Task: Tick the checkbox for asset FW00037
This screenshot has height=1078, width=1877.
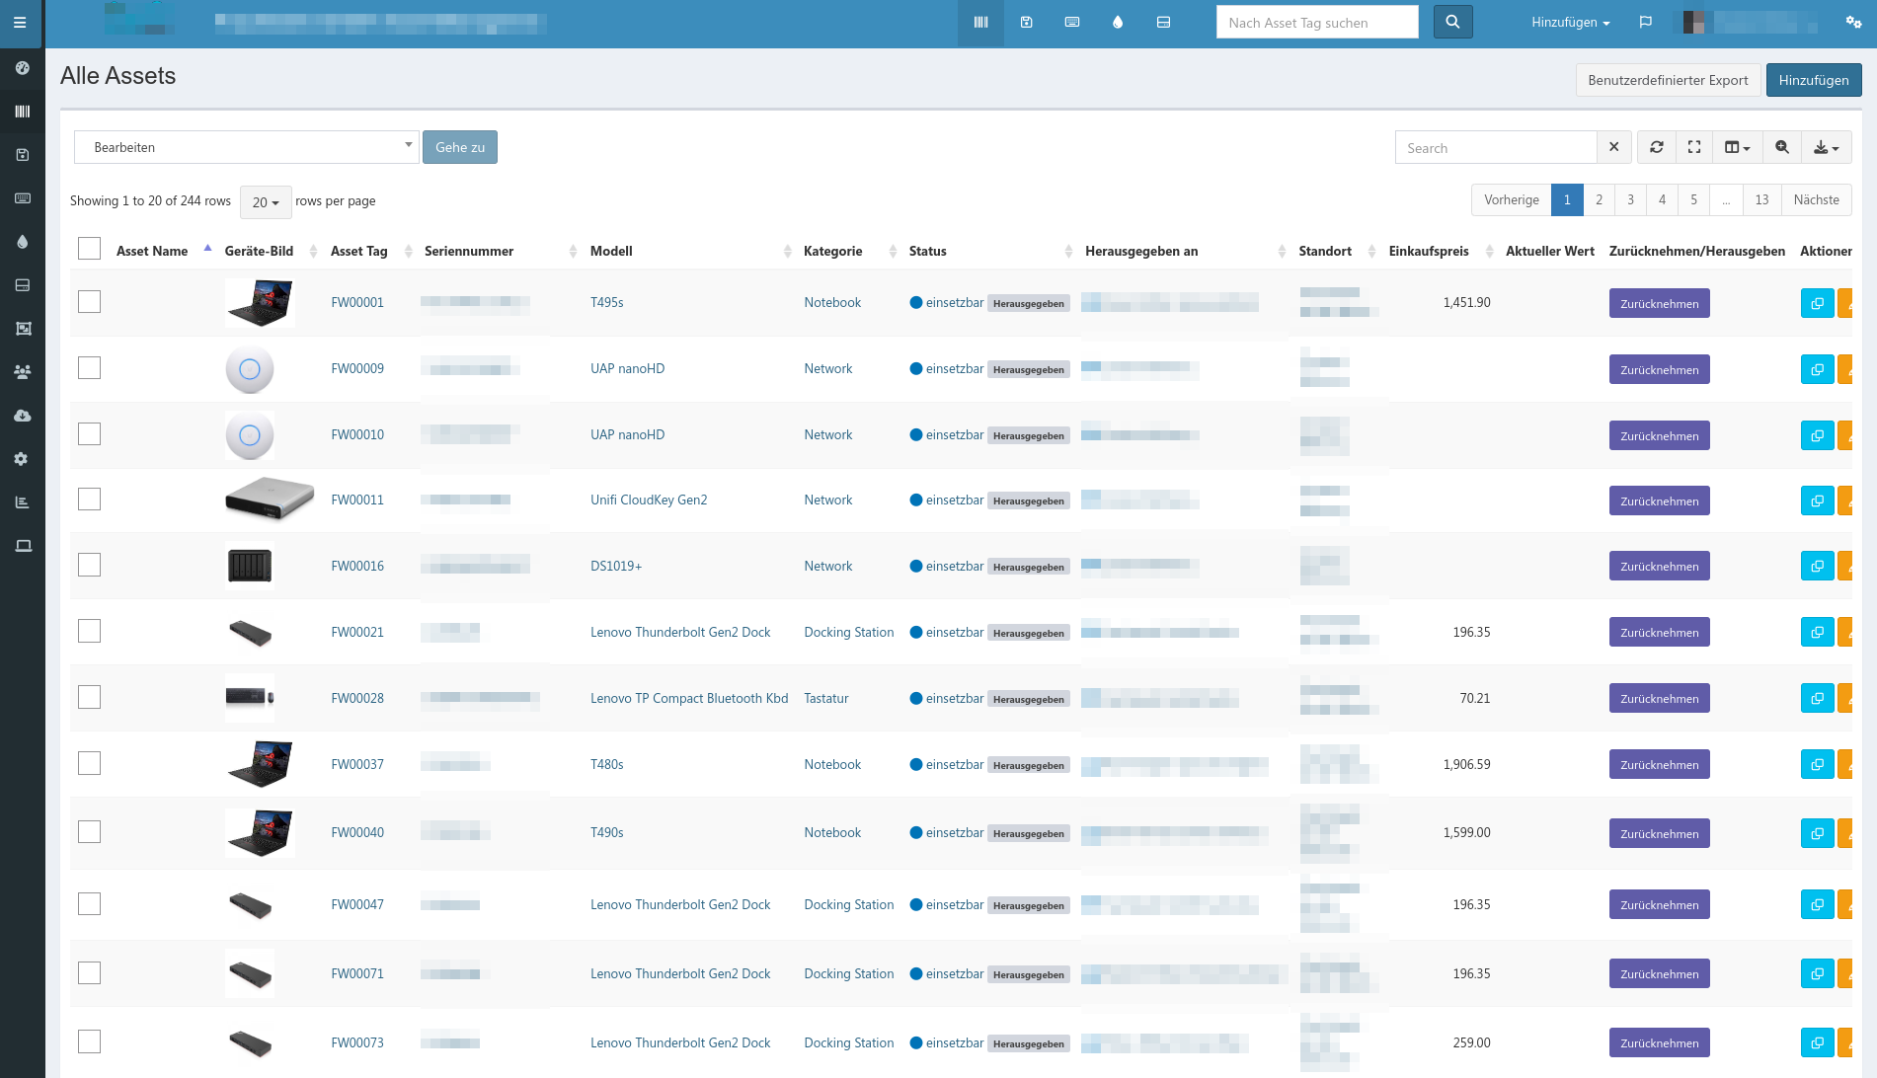Action: pyautogui.click(x=89, y=763)
